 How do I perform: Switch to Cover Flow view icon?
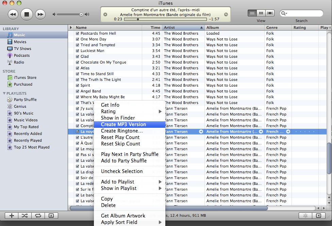point(270,13)
